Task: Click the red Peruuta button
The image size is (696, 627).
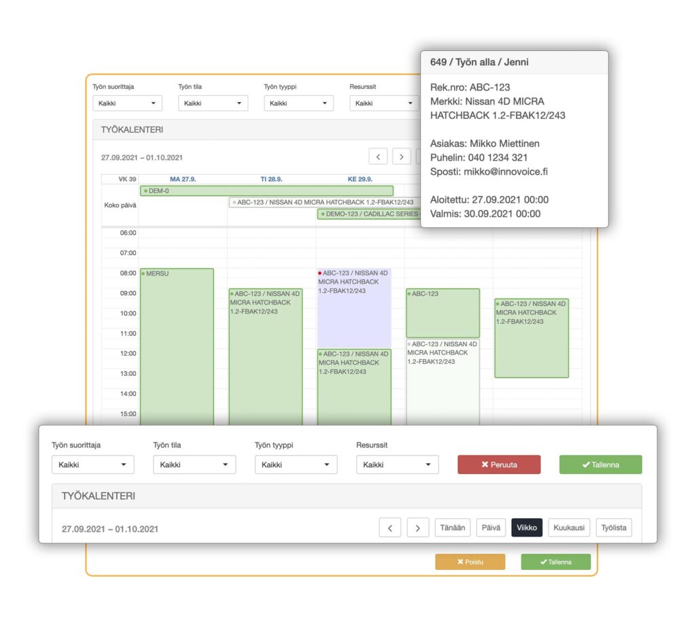Action: (x=499, y=464)
